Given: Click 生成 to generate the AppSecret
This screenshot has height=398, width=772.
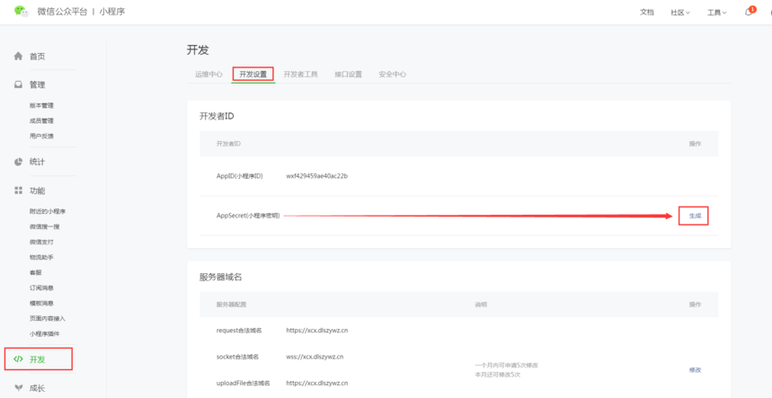Looking at the screenshot, I should click(694, 217).
